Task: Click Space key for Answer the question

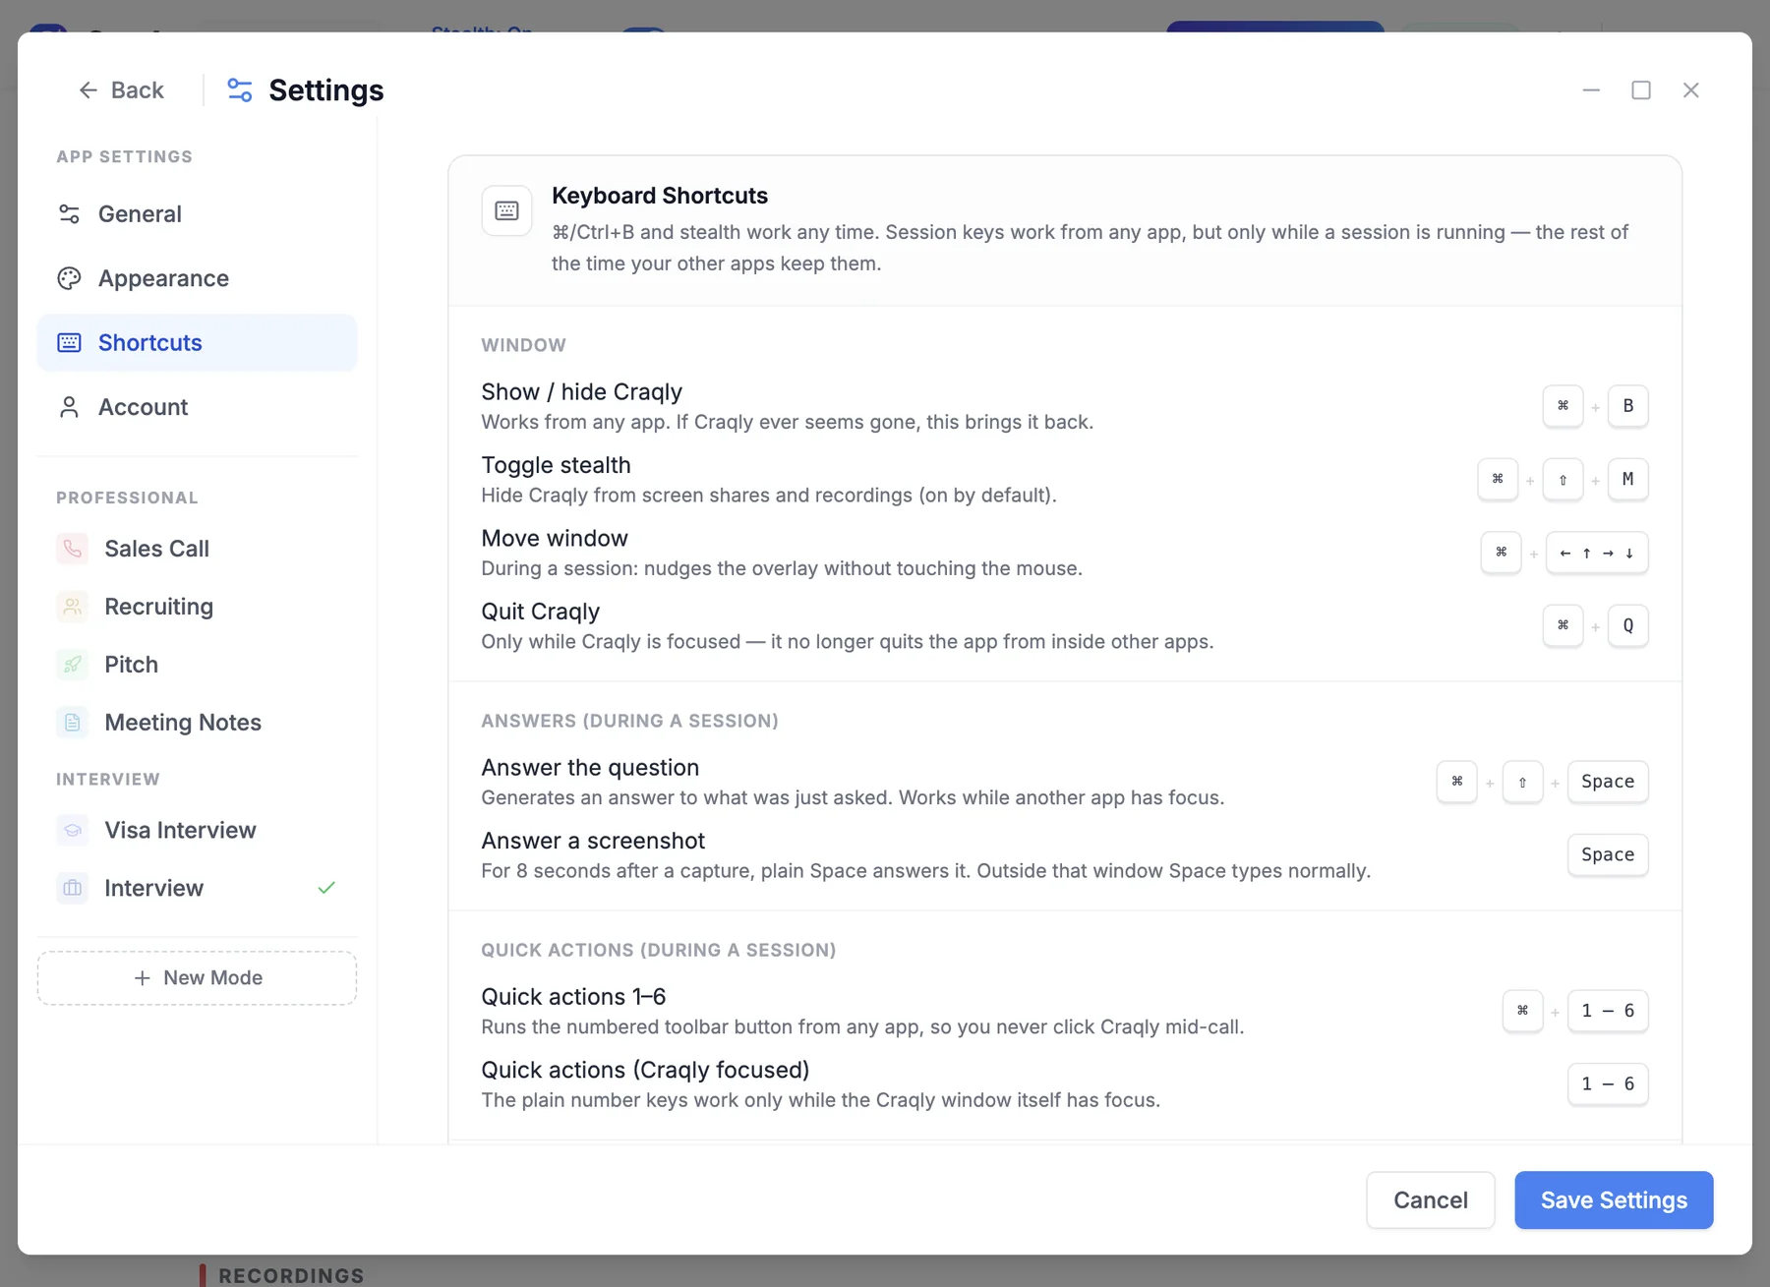Action: (x=1608, y=782)
